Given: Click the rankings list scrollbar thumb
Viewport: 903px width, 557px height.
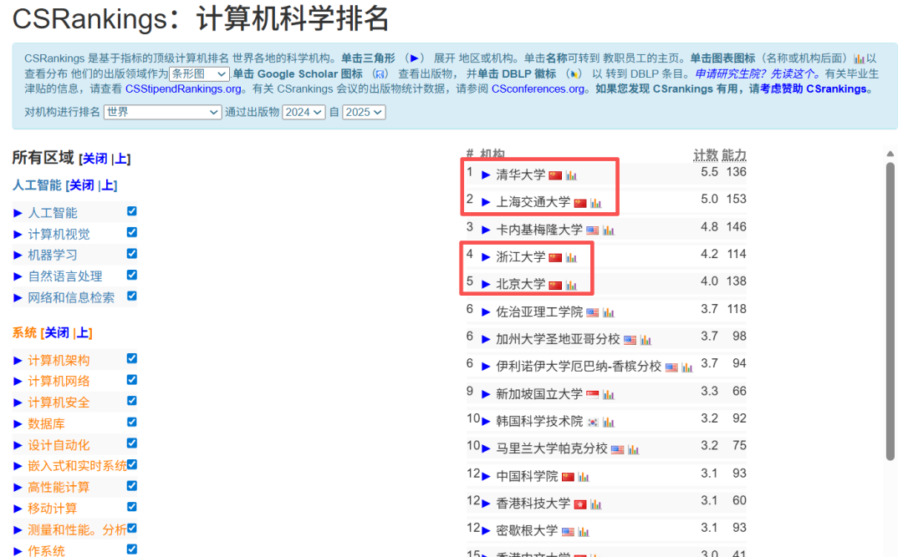Looking at the screenshot, I should [x=890, y=311].
